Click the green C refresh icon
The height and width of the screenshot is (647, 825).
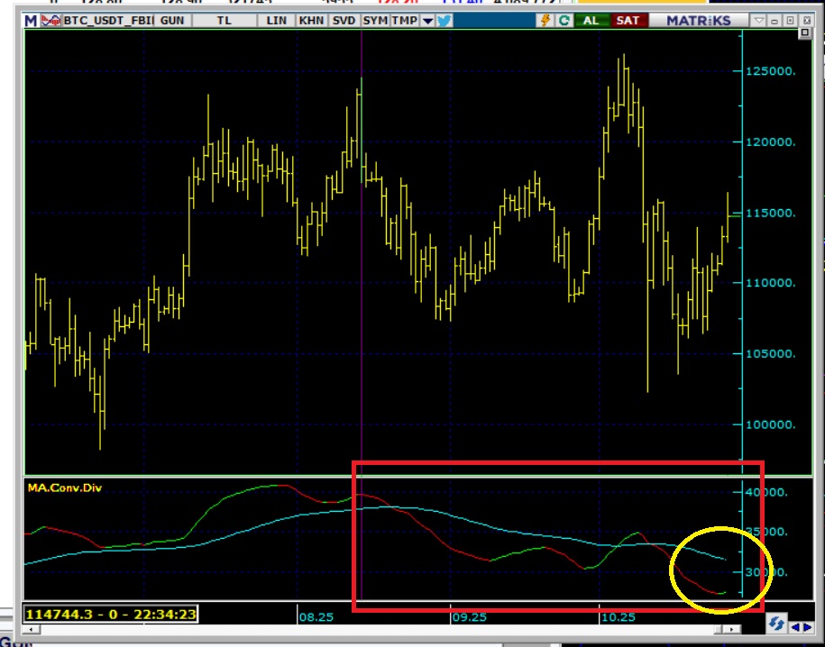coord(564,20)
